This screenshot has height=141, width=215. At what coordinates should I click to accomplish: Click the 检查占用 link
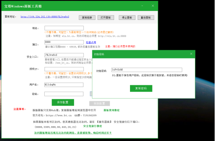[91, 42]
